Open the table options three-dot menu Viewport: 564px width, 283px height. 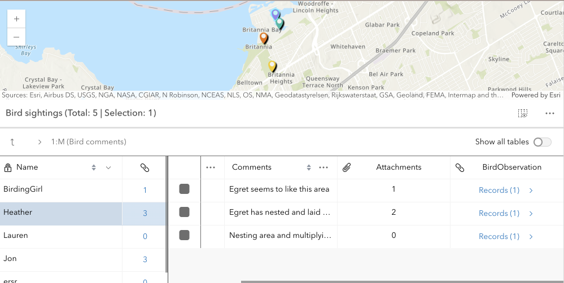[x=549, y=113]
